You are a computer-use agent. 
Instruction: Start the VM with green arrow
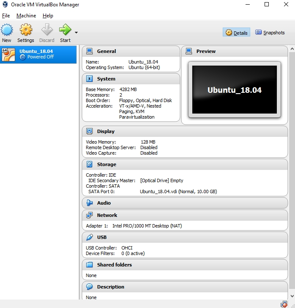[x=65, y=30]
